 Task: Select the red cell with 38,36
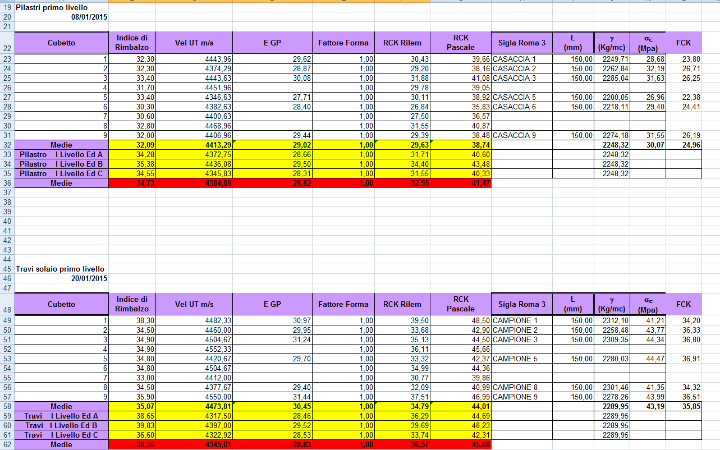(x=132, y=444)
